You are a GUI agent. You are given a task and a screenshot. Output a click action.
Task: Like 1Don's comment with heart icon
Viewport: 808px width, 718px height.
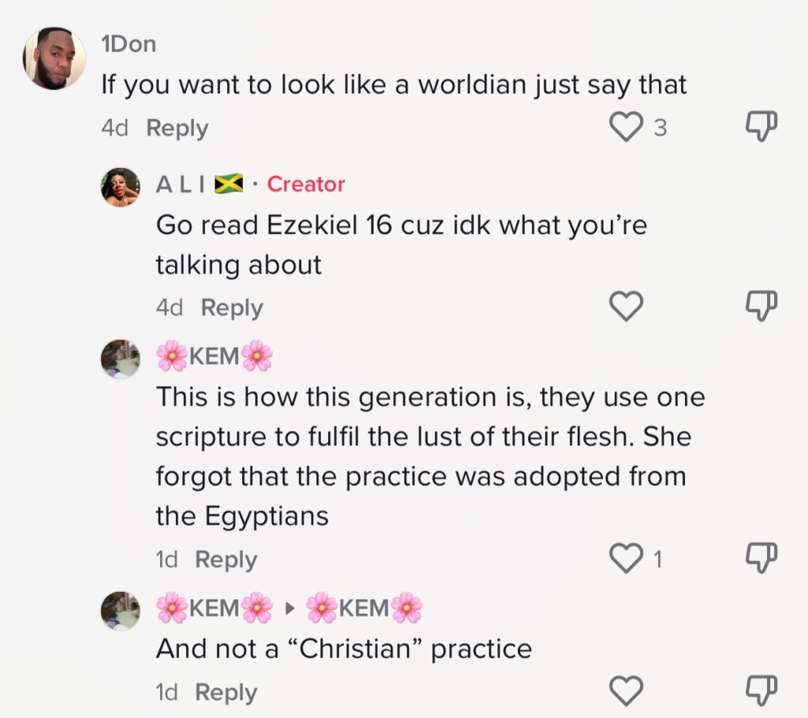627,127
